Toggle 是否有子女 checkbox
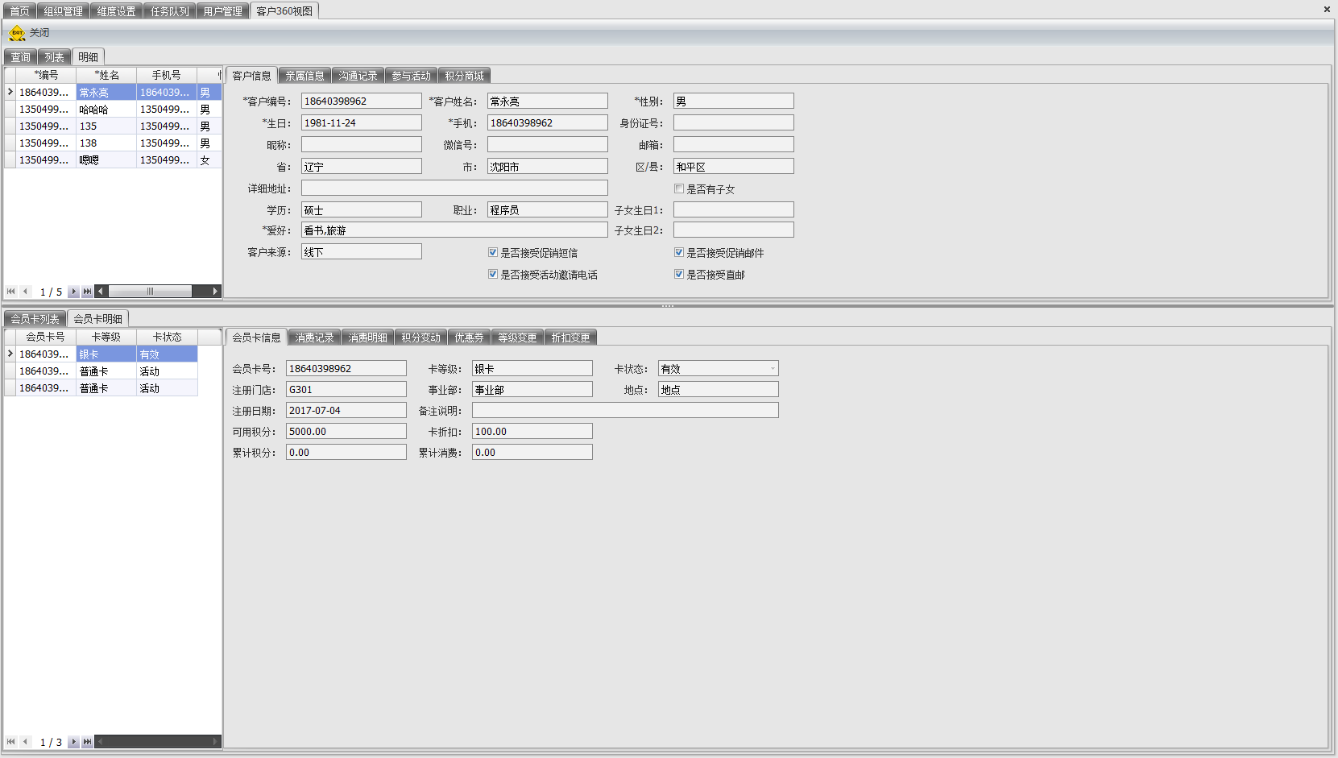1338x758 pixels. 679,188
